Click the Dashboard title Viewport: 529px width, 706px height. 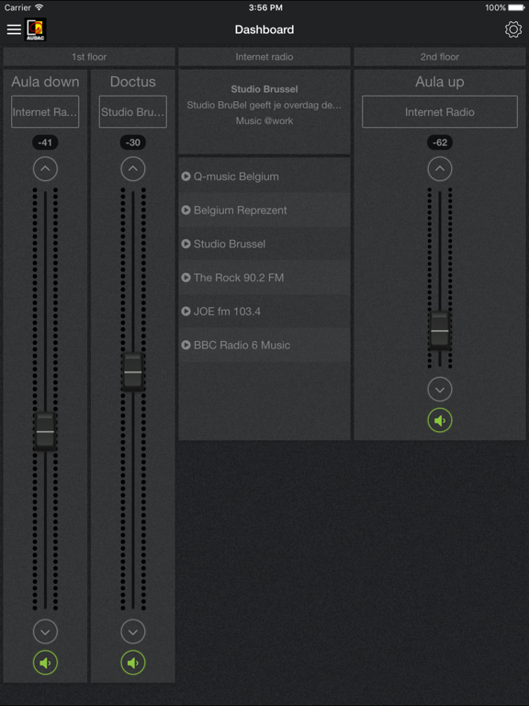264,29
